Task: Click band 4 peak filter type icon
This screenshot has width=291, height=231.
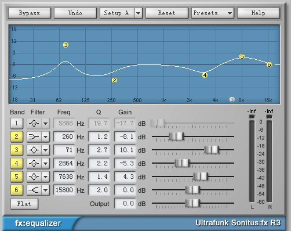Action: pos(34,164)
